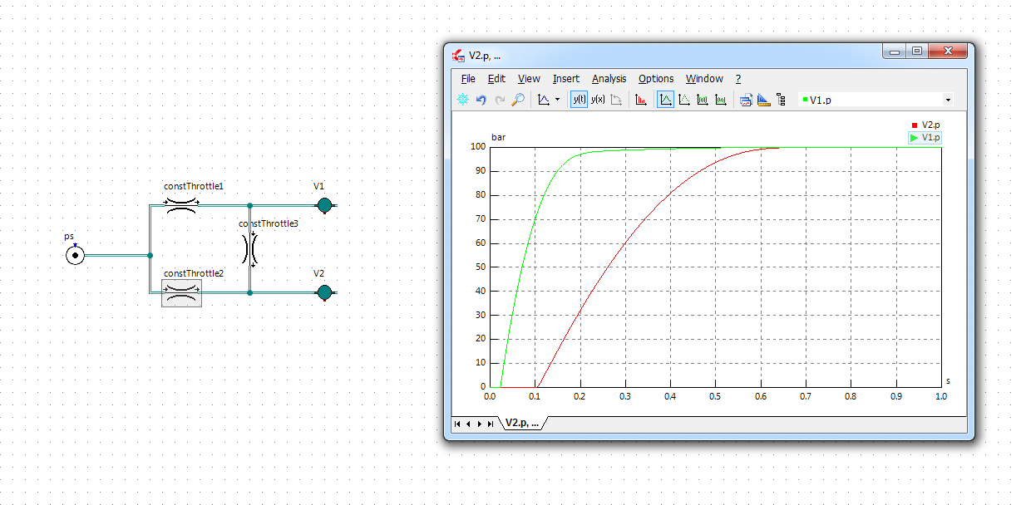Image resolution: width=1021 pixels, height=505 pixels.
Task: Click the undo arrow in the plot toolbar
Action: pos(481,100)
